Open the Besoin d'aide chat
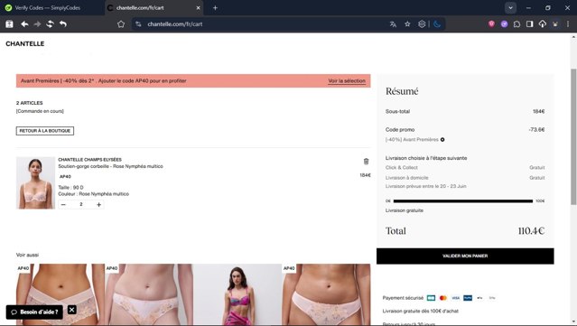The image size is (577, 326). click(34, 312)
